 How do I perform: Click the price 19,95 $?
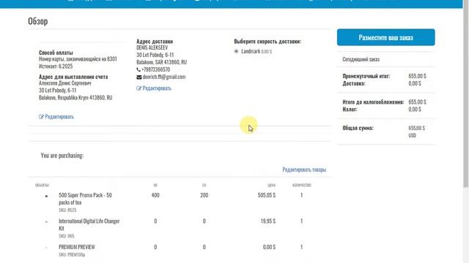(268, 221)
